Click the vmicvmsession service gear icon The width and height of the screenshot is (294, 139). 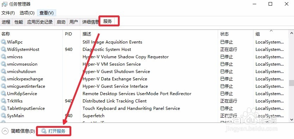(4, 64)
